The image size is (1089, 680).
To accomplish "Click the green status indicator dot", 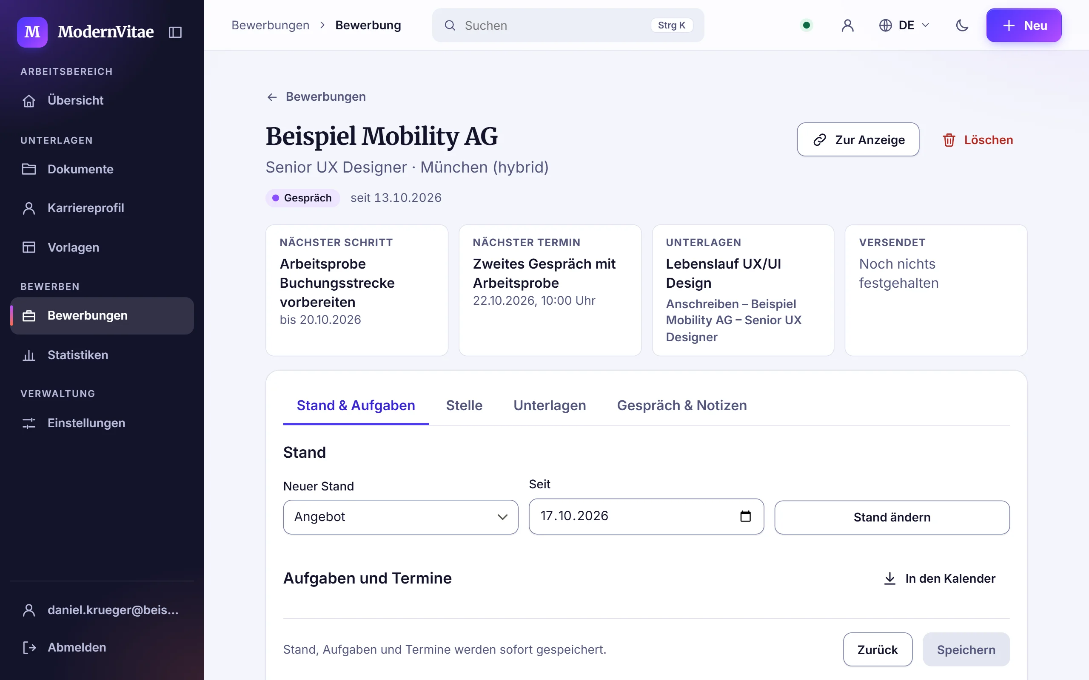I will tap(807, 25).
